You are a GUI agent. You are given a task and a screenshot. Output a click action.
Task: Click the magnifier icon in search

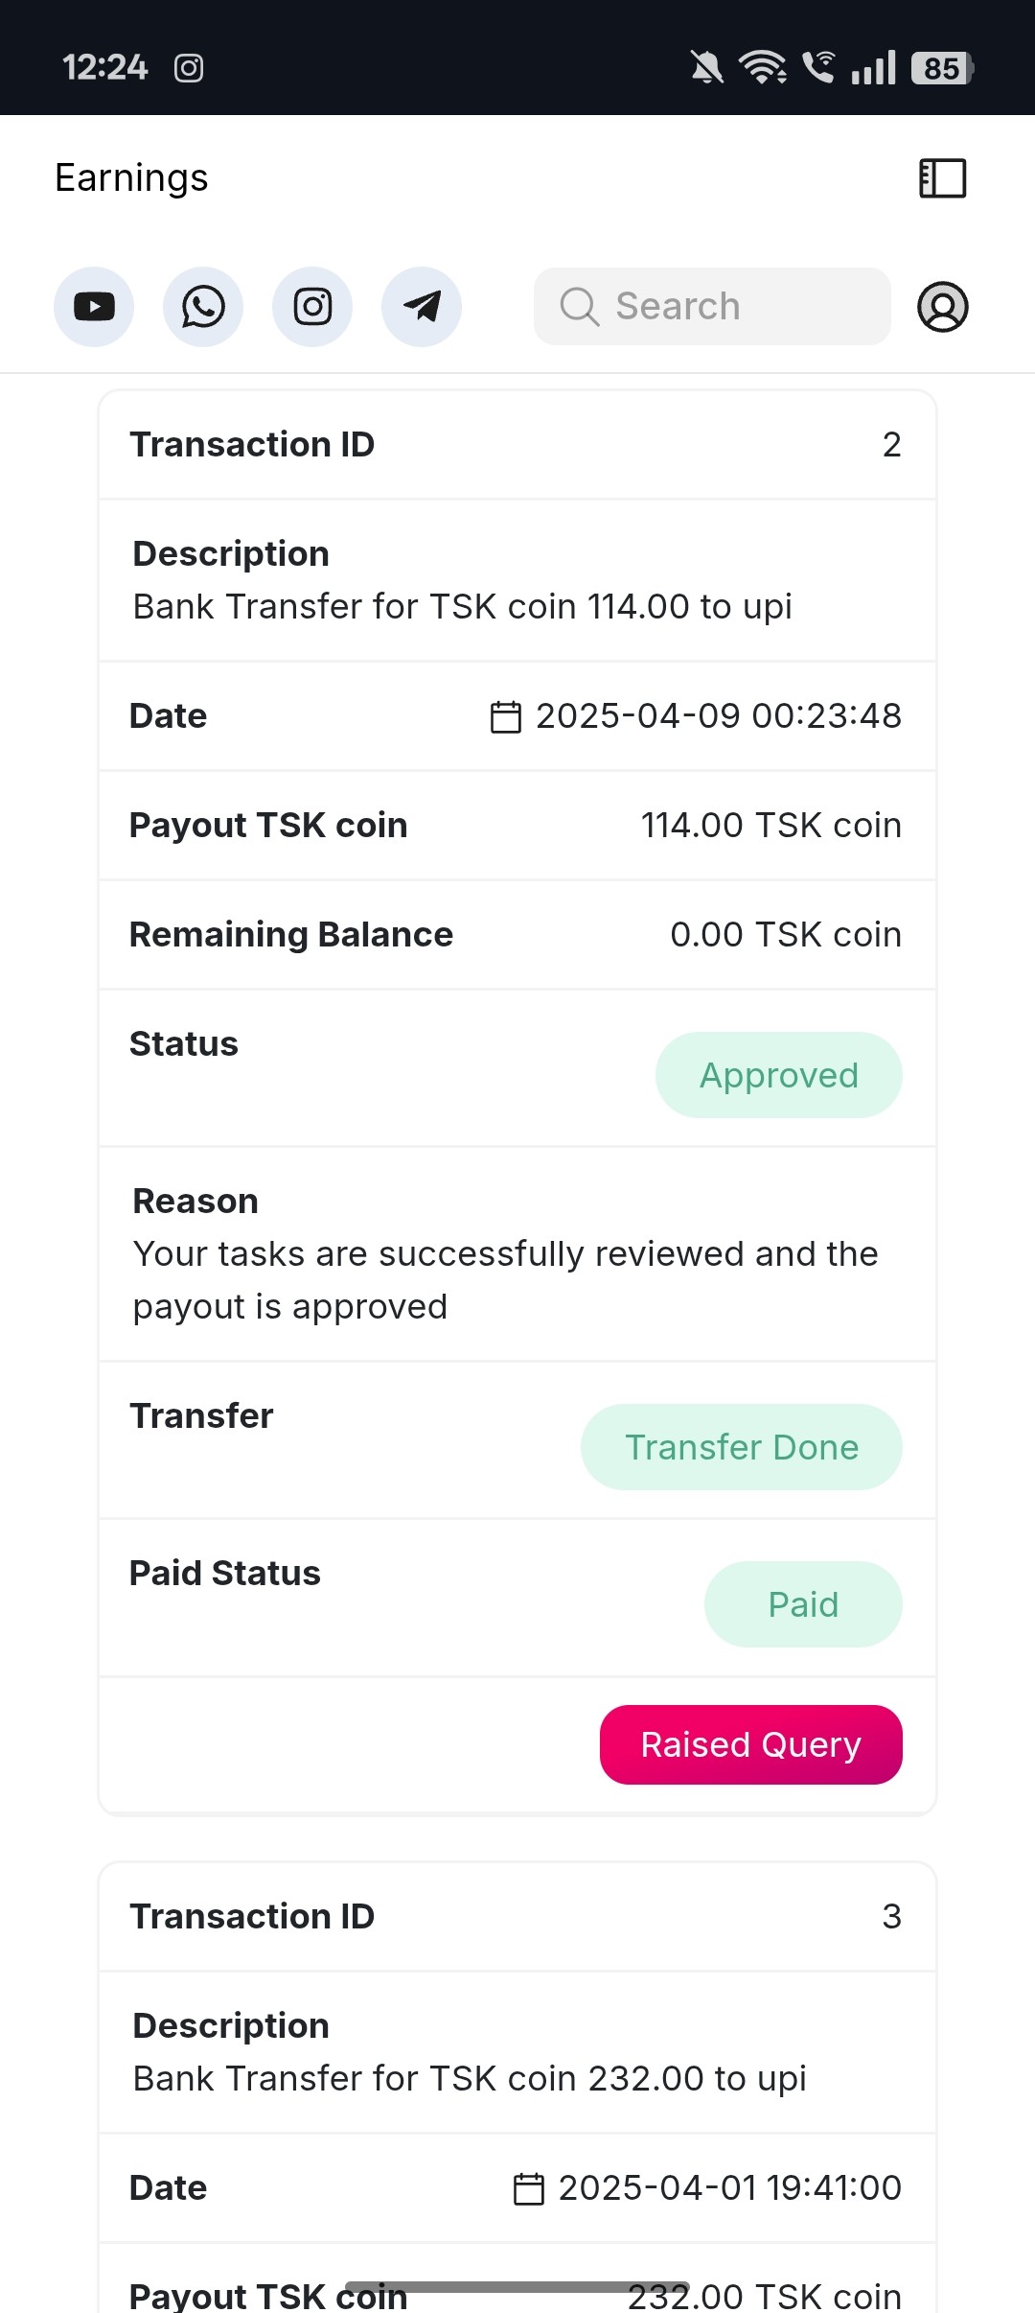point(580,307)
